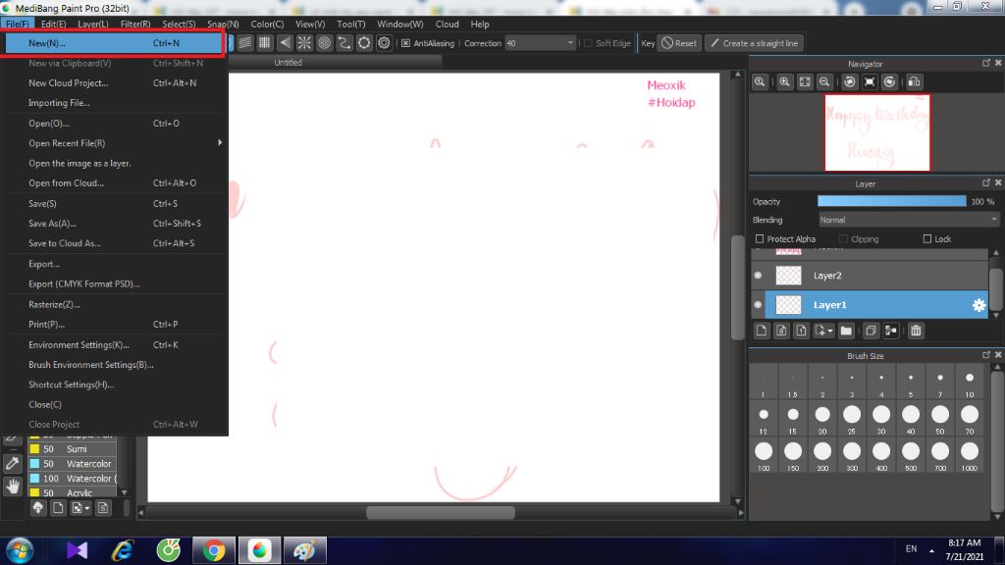Toggle visibility of Layer2

(759, 276)
